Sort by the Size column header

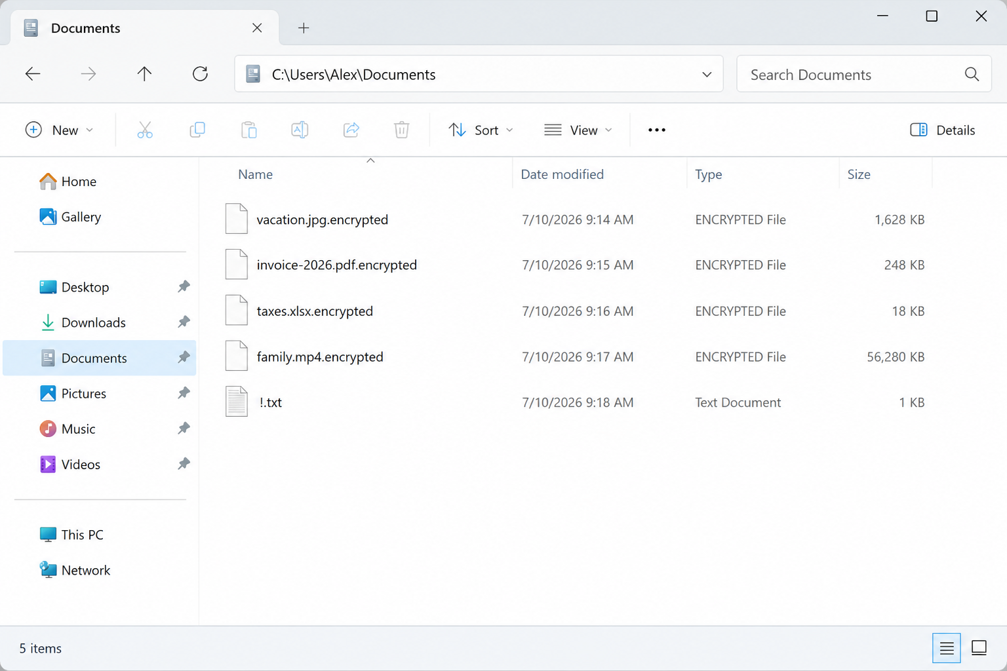[858, 174]
